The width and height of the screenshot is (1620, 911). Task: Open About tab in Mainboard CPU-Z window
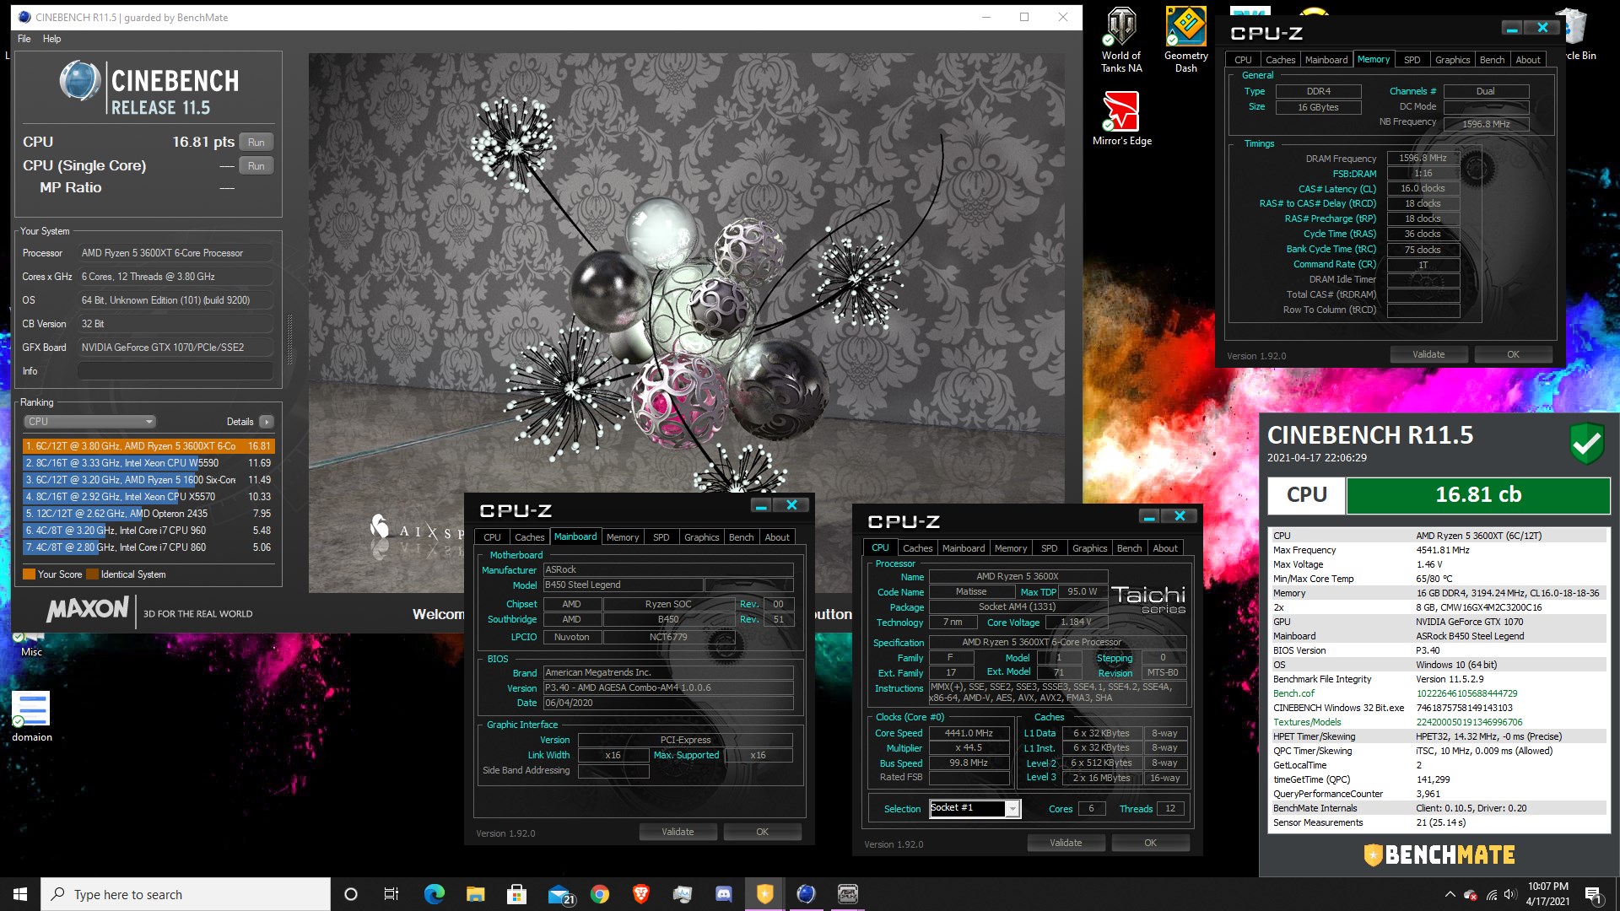tap(777, 537)
